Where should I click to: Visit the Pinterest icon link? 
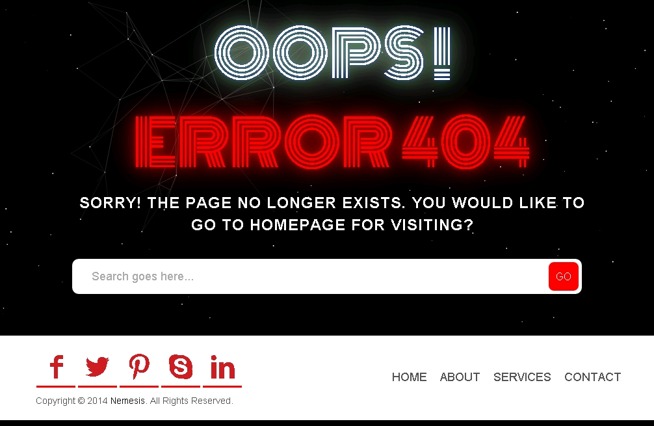click(139, 367)
